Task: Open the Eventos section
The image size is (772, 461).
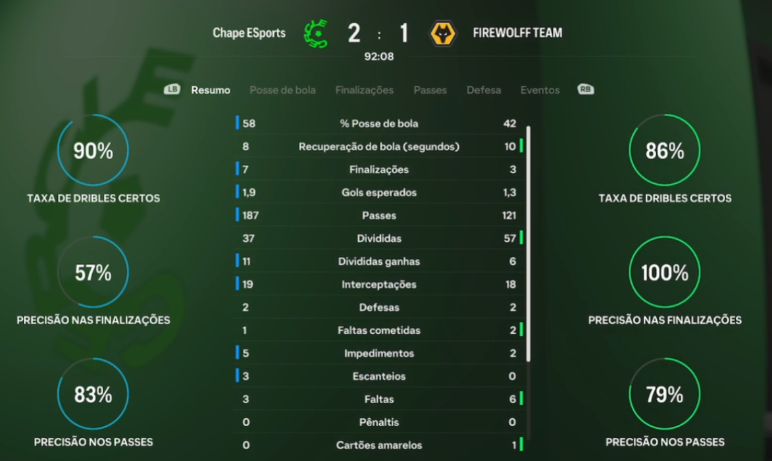Action: [539, 90]
